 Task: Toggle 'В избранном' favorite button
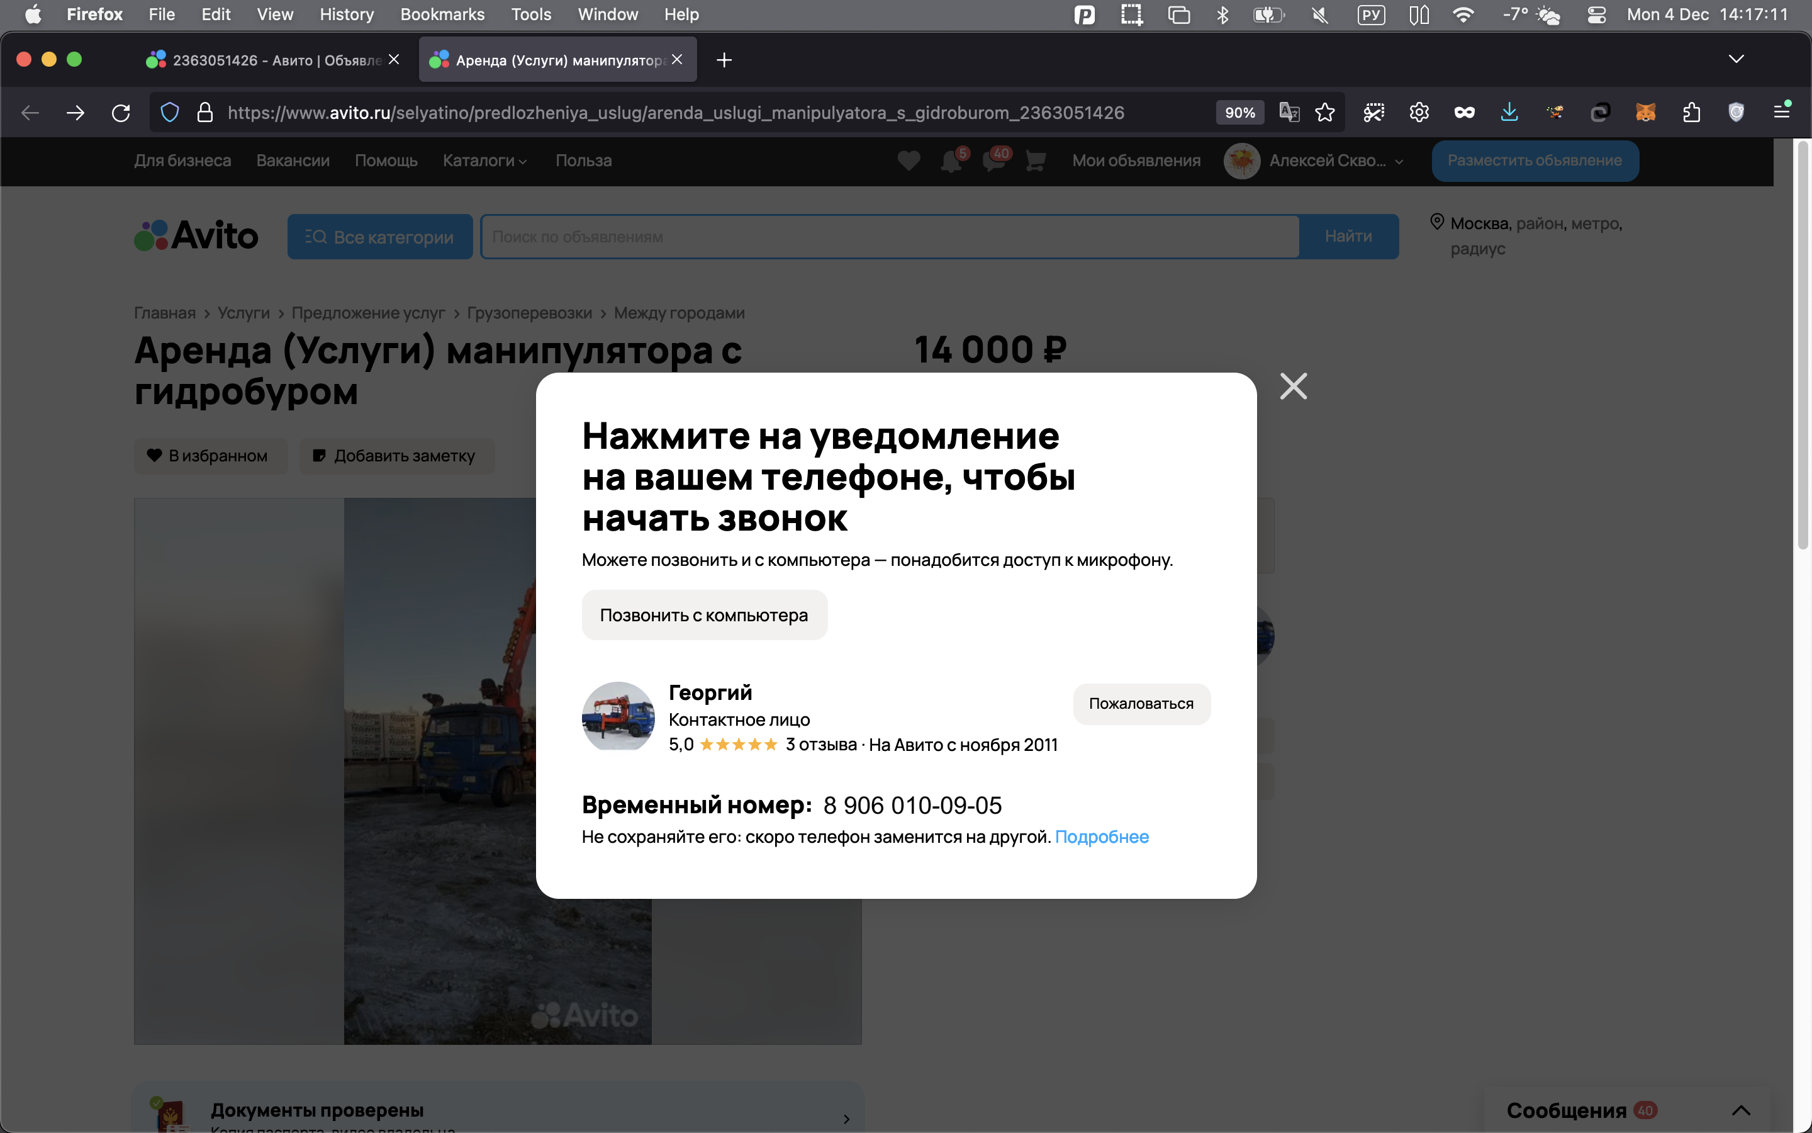tap(210, 456)
